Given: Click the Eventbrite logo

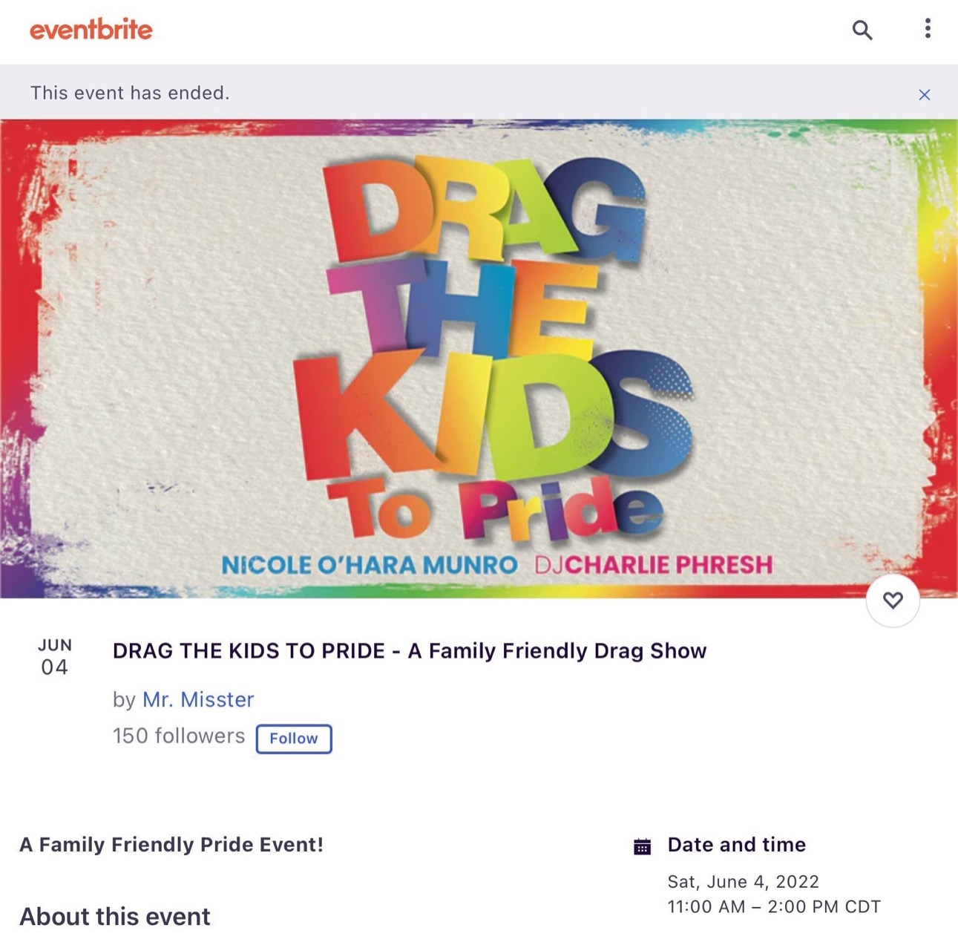Looking at the screenshot, I should [x=91, y=30].
